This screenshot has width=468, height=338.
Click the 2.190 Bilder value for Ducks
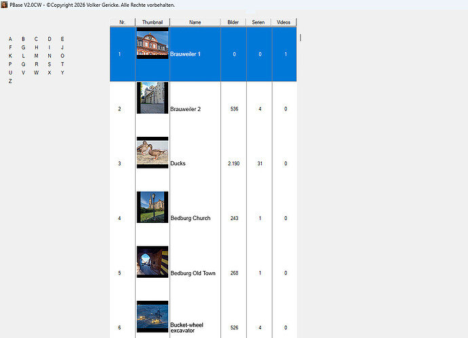234,164
